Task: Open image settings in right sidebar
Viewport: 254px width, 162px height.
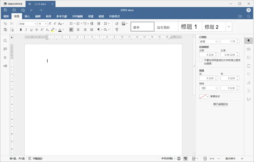Action: pyautogui.click(x=249, y=57)
